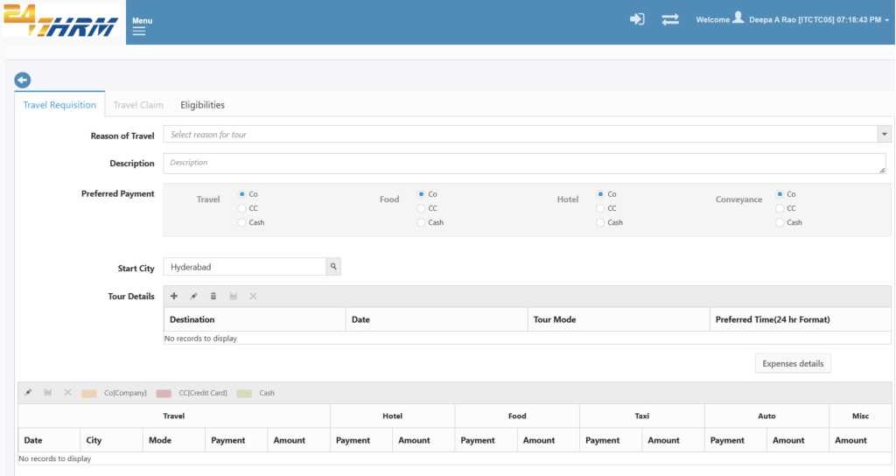Click the Start City input field
Image resolution: width=896 pixels, height=476 pixels.
coord(245,267)
